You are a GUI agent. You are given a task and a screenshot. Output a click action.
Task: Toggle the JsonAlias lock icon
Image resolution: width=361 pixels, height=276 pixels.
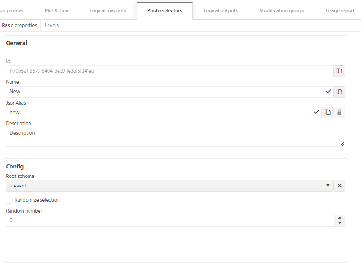[339, 112]
